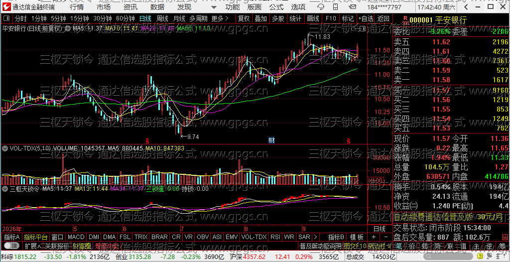Click the 标记 mark button
Screen dimensions: 510x262
tap(348, 18)
